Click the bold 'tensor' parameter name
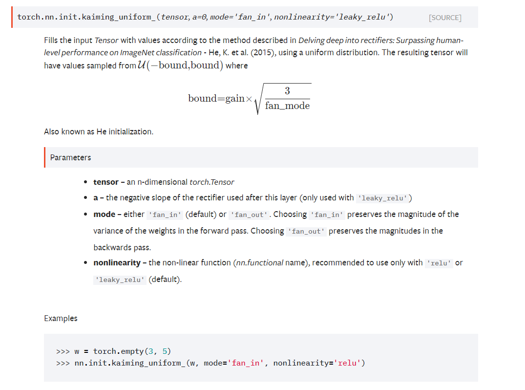525x390 pixels. [x=106, y=182]
